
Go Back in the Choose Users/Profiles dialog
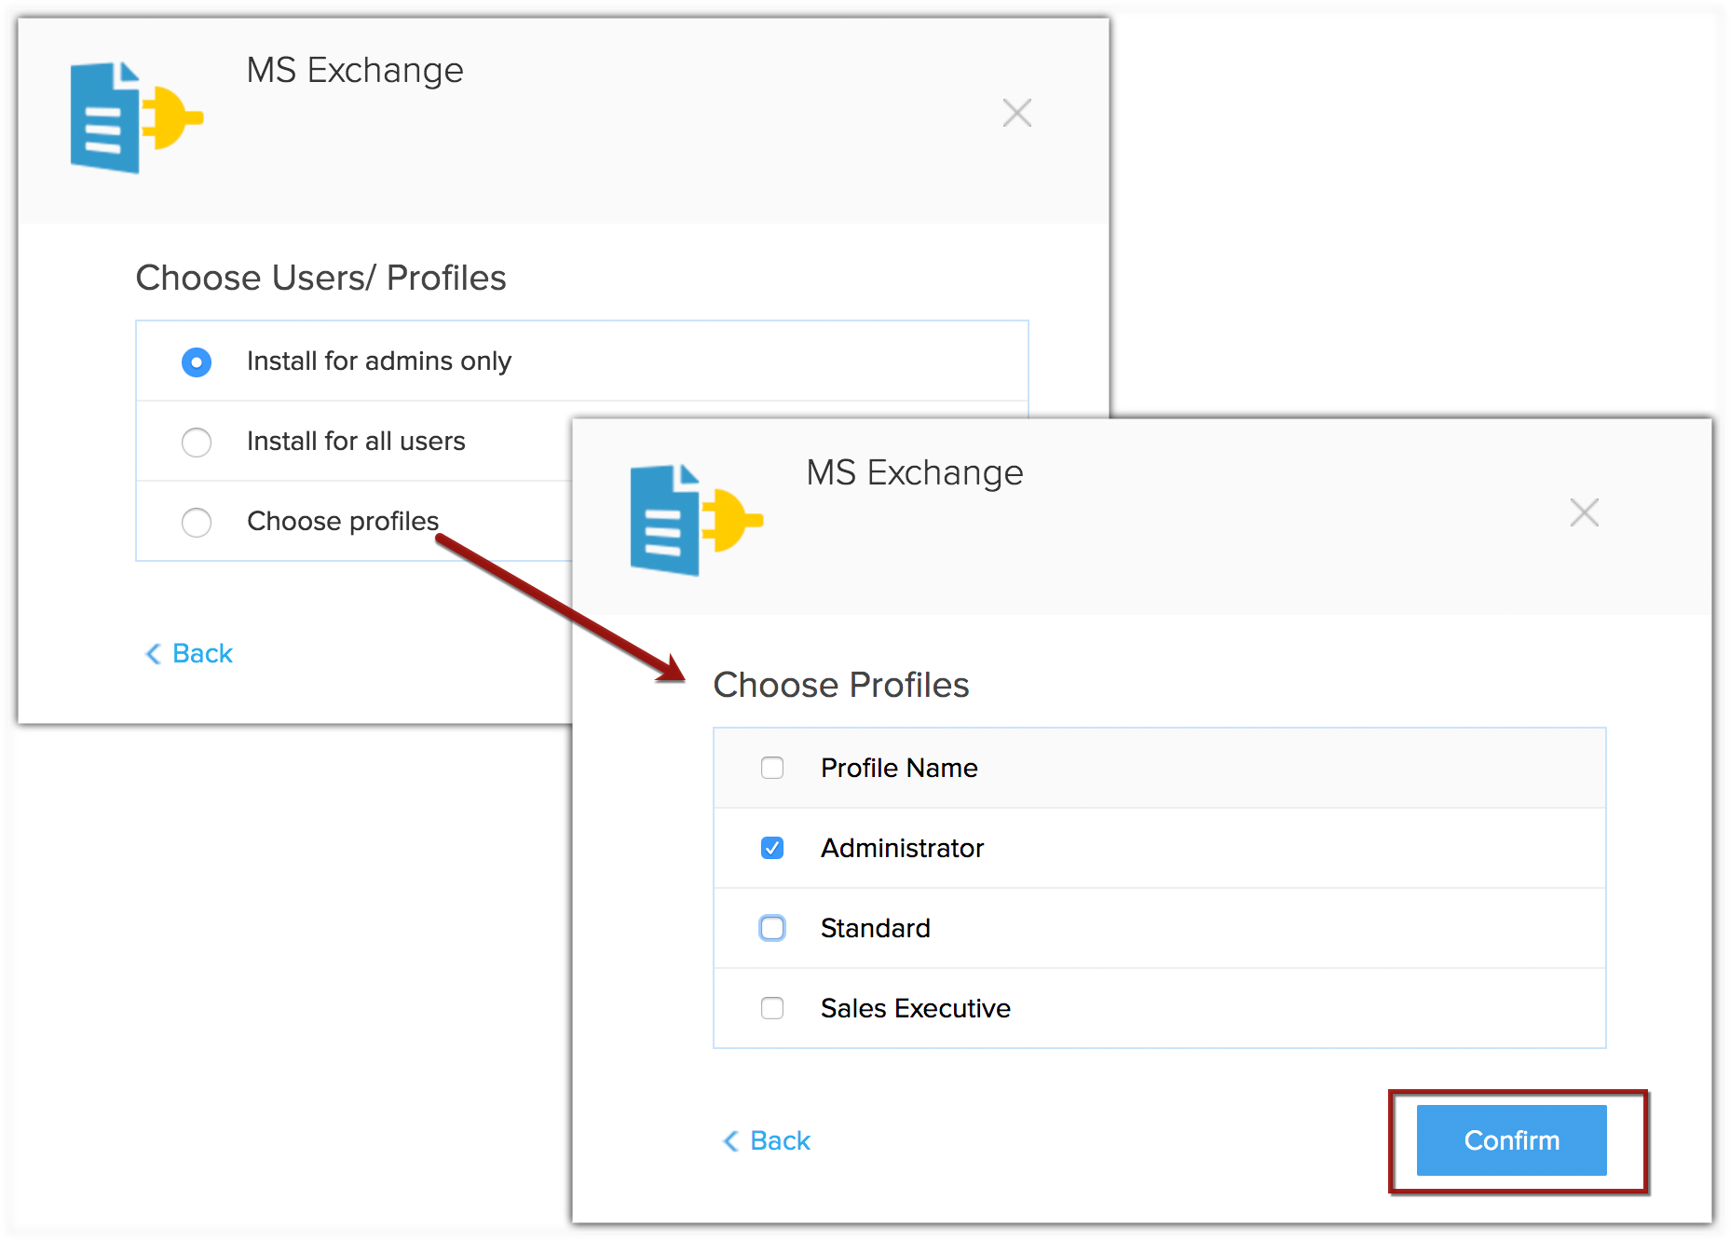coord(189,653)
